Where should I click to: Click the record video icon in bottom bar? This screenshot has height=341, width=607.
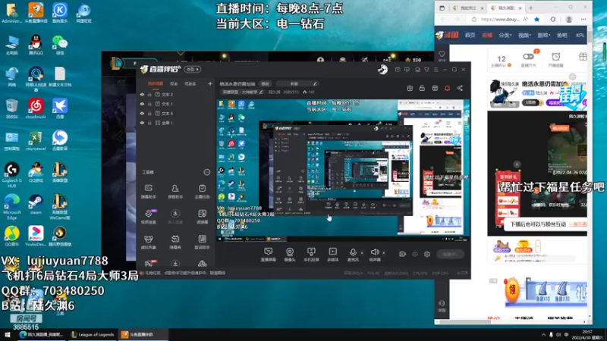pos(403,254)
